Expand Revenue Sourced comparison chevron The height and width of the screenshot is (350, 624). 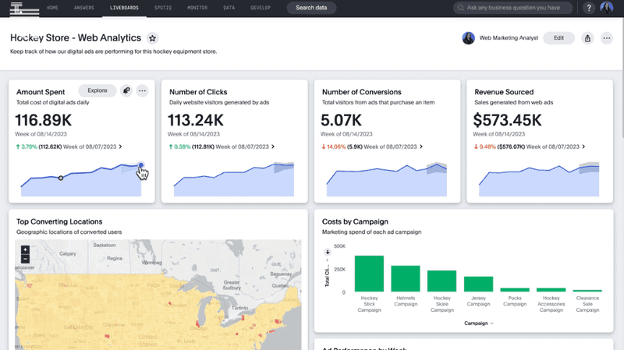pos(583,147)
